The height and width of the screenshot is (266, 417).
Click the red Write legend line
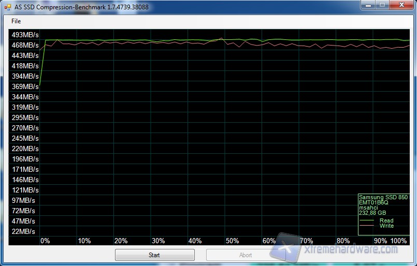click(367, 226)
